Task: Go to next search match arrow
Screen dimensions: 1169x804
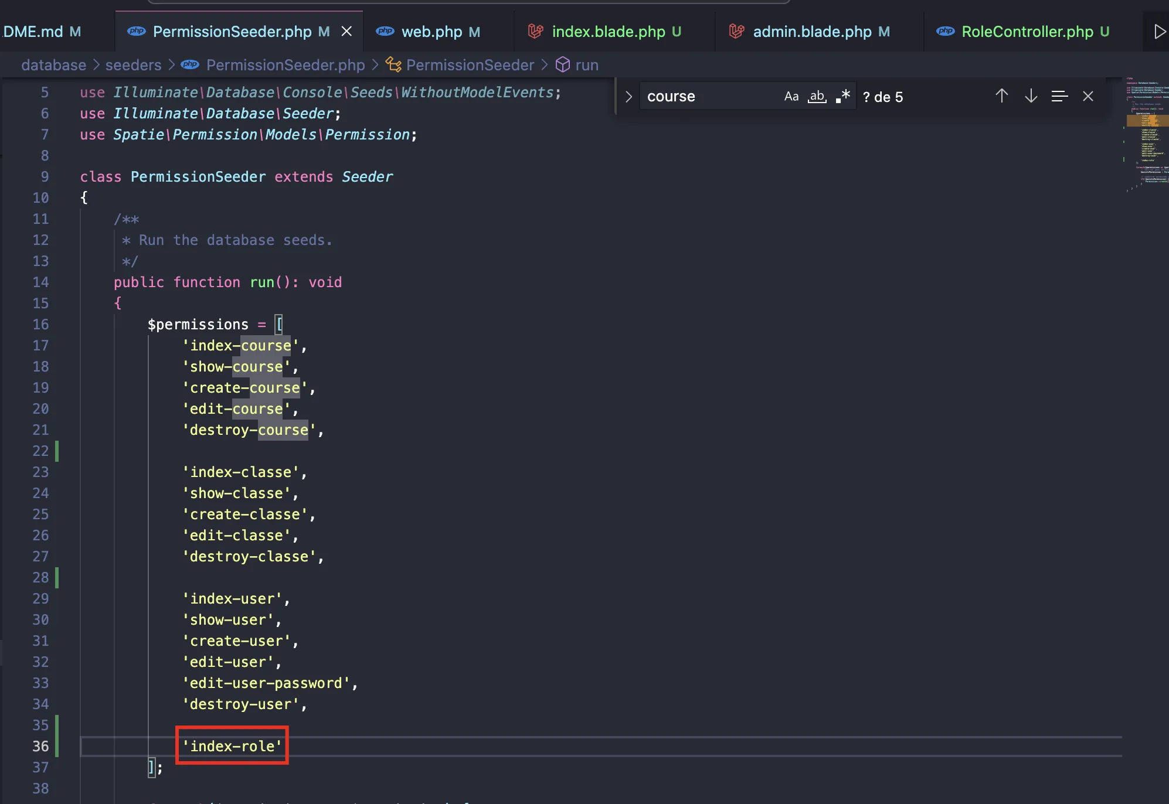Action: coord(1031,96)
